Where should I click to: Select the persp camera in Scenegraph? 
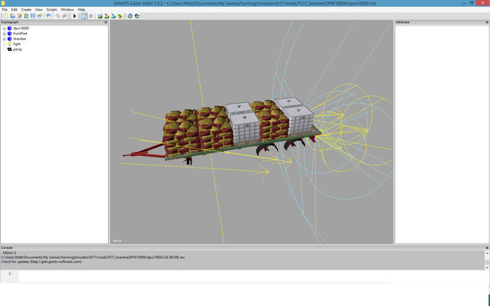tap(17, 49)
